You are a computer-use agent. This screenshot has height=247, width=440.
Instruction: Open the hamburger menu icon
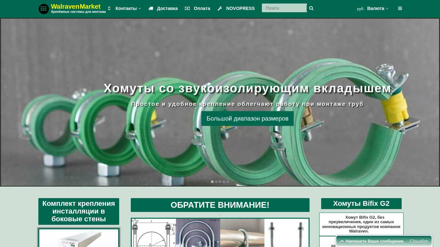point(400,8)
